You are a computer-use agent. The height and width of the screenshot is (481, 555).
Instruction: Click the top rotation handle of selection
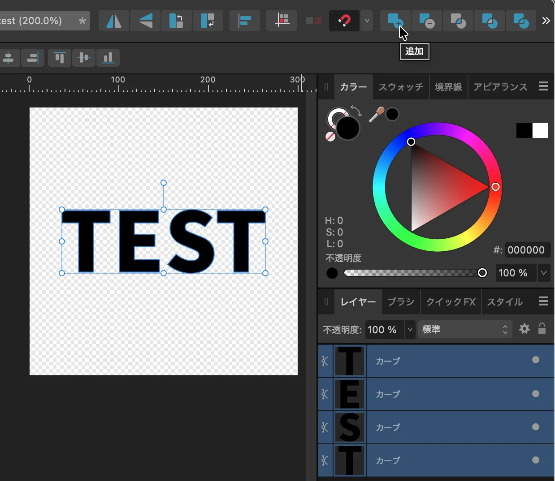(164, 183)
